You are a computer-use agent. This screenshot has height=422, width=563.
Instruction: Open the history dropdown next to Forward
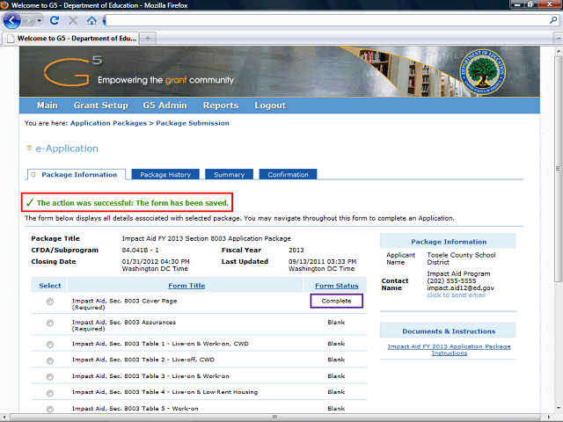39,20
